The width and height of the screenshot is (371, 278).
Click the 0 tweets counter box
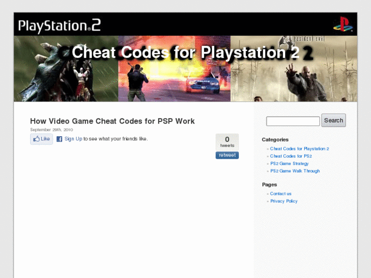tap(227, 142)
